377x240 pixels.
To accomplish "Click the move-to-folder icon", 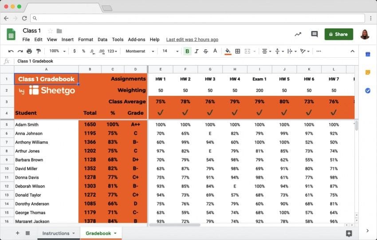I will (x=59, y=31).
